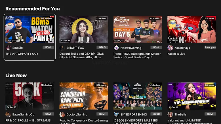Open '[Hindi] 2022 Battlegrounds Master Series' title
The width and height of the screenshot is (221, 124).
click(137, 55)
